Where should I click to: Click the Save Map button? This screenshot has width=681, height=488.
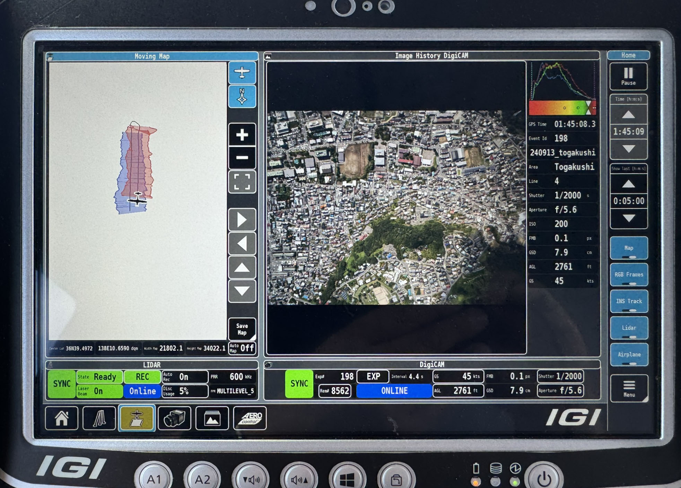(242, 329)
